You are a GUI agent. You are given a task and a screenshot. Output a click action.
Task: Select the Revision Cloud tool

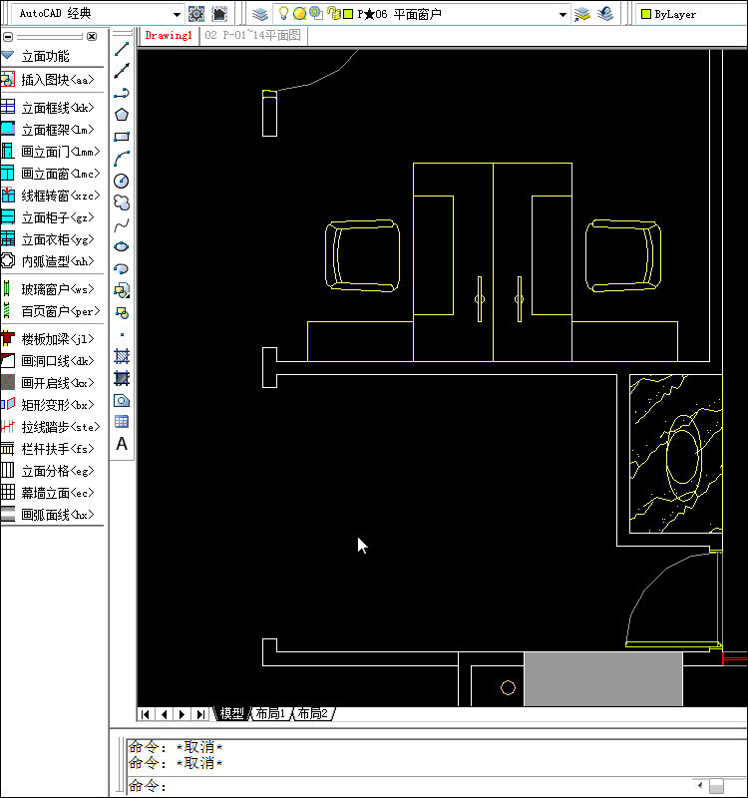(122, 202)
